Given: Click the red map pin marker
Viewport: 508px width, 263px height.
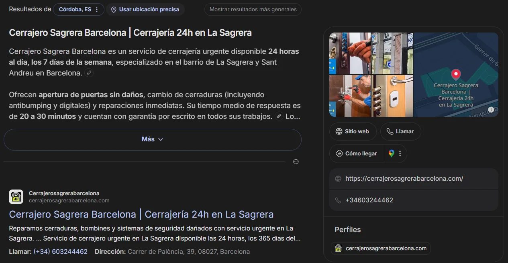Looking at the screenshot, I should pos(456,75).
